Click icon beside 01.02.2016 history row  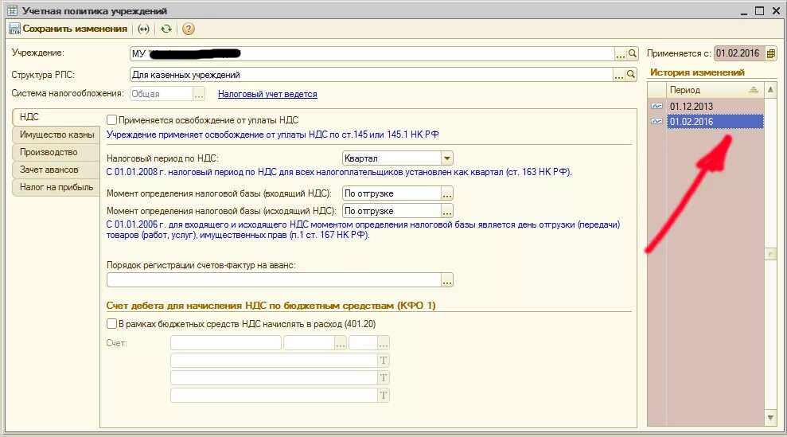tap(657, 122)
